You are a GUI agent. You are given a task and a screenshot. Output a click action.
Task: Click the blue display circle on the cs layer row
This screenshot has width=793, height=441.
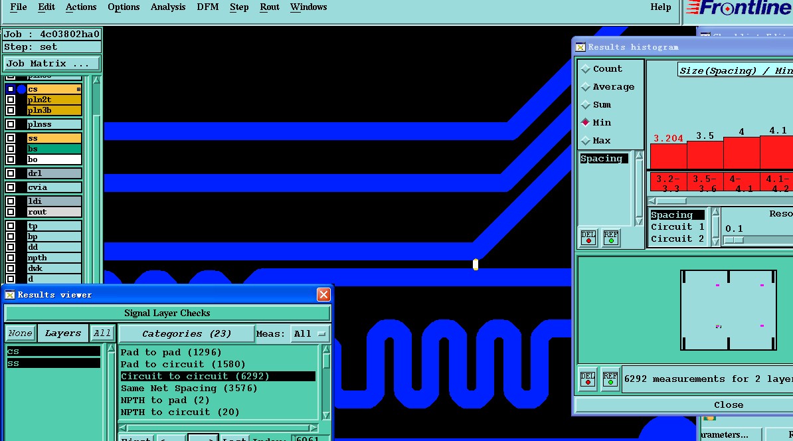click(x=21, y=89)
